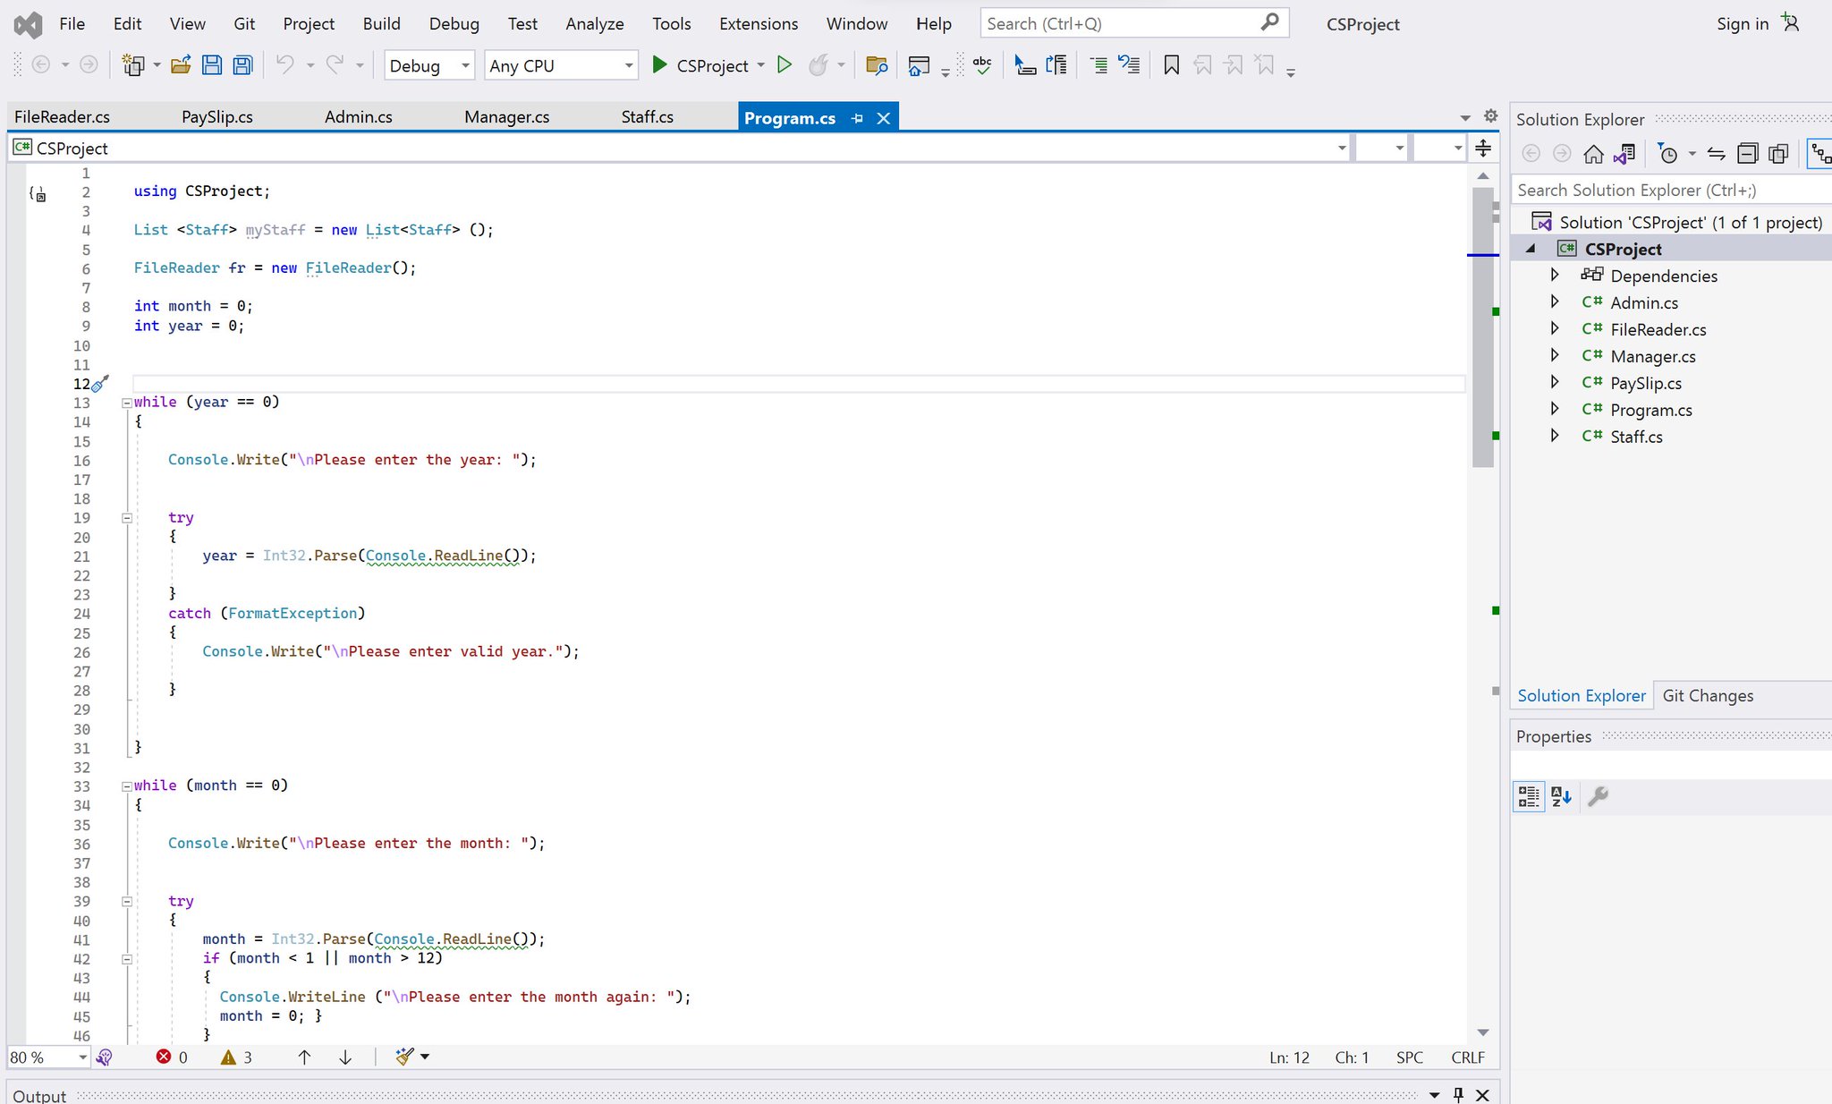Toggle pin on Program.cs tab
Image resolution: width=1832 pixels, height=1104 pixels.
pyautogui.click(x=858, y=118)
